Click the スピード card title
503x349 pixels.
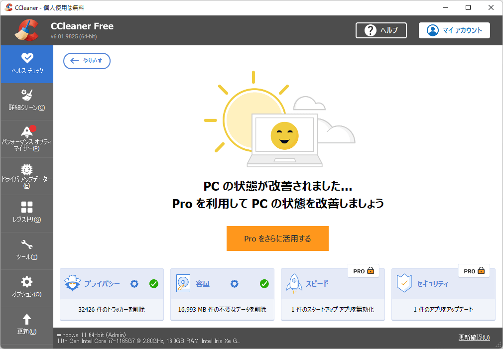317,284
